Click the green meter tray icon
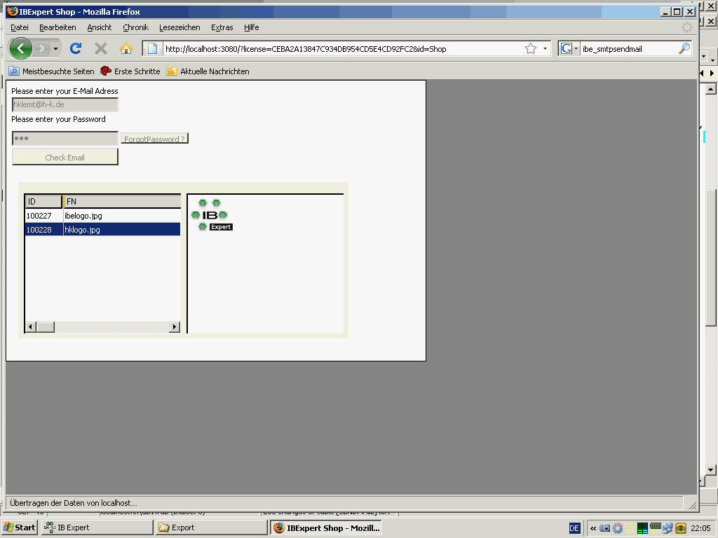Screen dimensions: 718x538 coord(642,528)
